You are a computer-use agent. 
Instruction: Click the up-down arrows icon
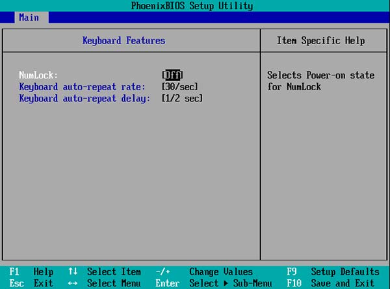coord(73,271)
